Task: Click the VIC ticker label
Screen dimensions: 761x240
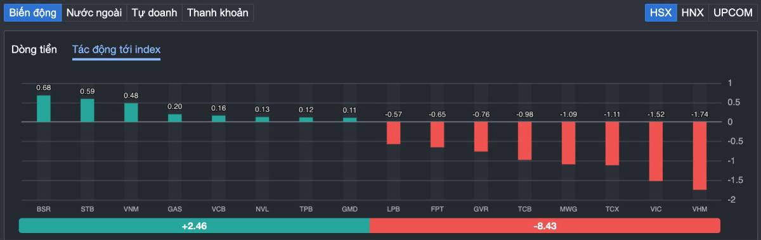Action: [656, 209]
